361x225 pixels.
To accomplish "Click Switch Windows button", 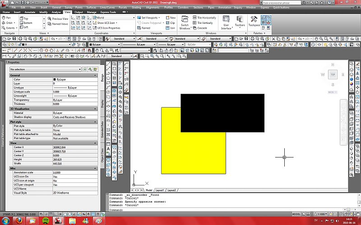I will (x=185, y=22).
